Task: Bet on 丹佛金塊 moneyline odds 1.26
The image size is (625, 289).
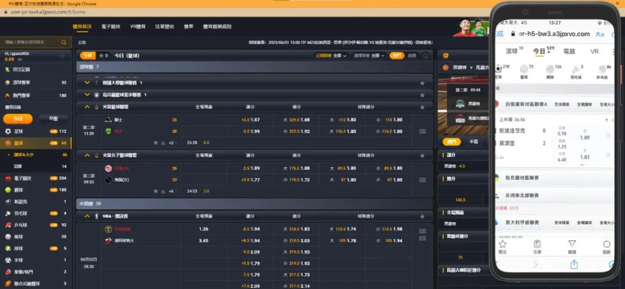Action: pos(204,229)
